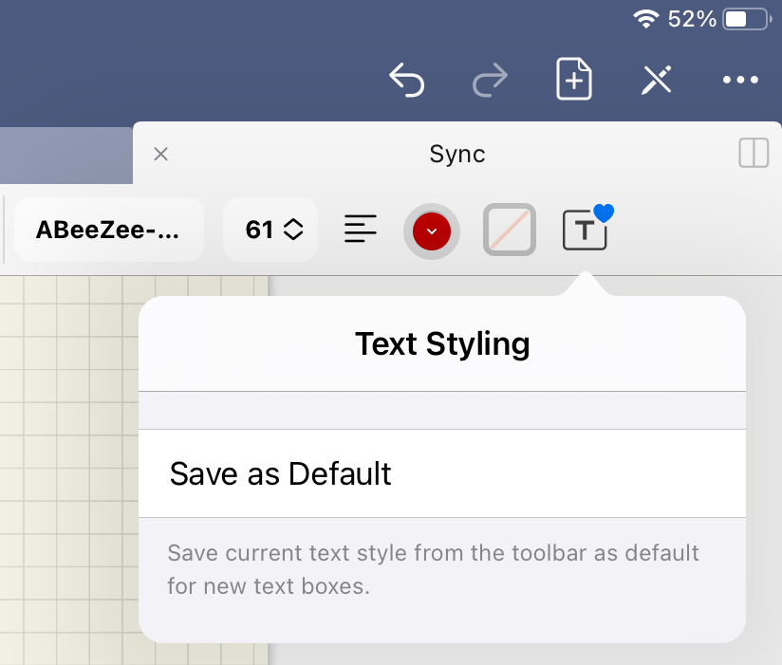This screenshot has width=782, height=665.
Task: Tap the Redo icon in the toolbar
Action: tap(490, 80)
